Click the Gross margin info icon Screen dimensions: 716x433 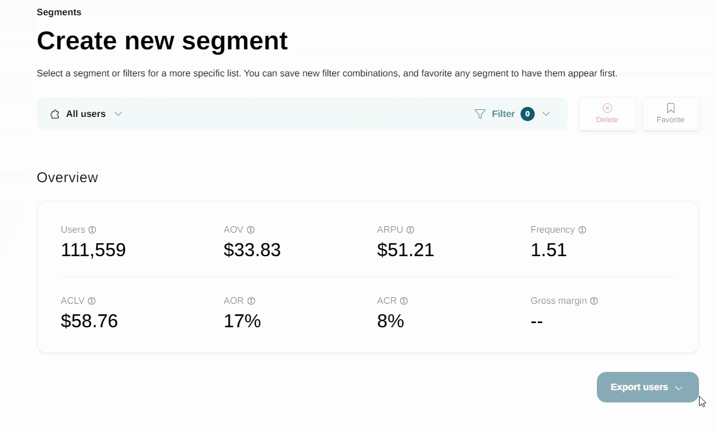click(594, 301)
